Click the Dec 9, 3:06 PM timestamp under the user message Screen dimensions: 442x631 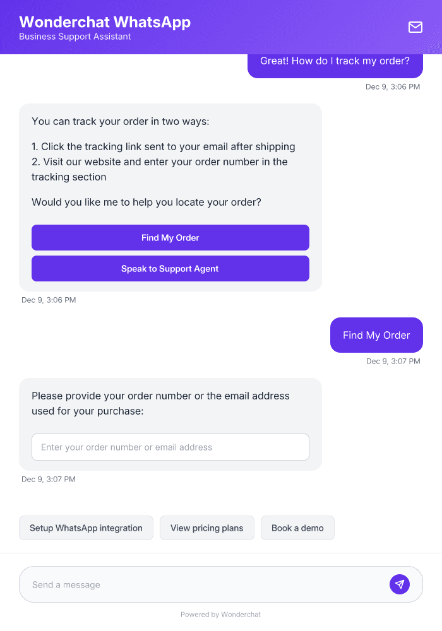tap(393, 86)
